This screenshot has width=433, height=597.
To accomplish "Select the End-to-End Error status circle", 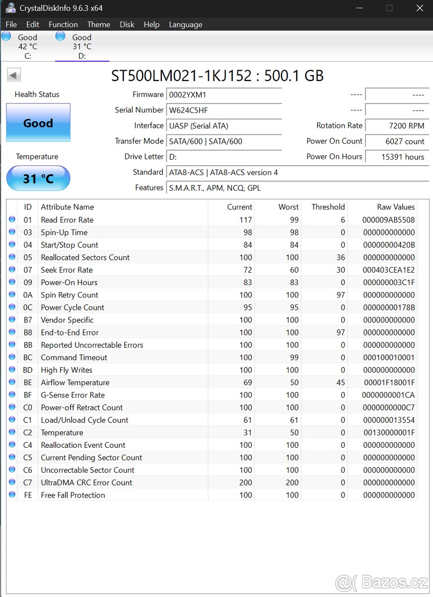I will tap(12, 332).
